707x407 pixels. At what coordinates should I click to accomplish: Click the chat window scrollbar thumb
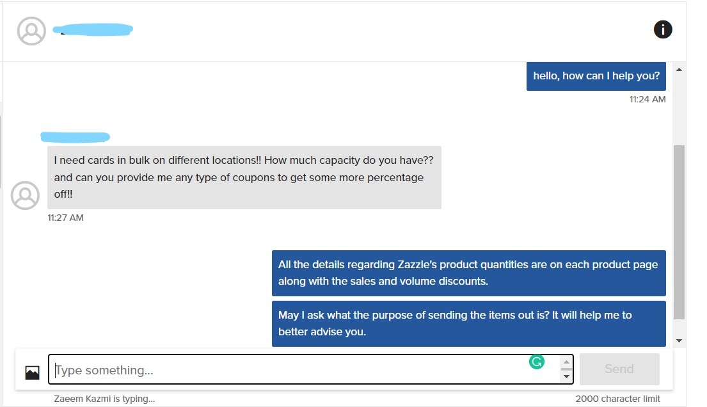(x=679, y=232)
